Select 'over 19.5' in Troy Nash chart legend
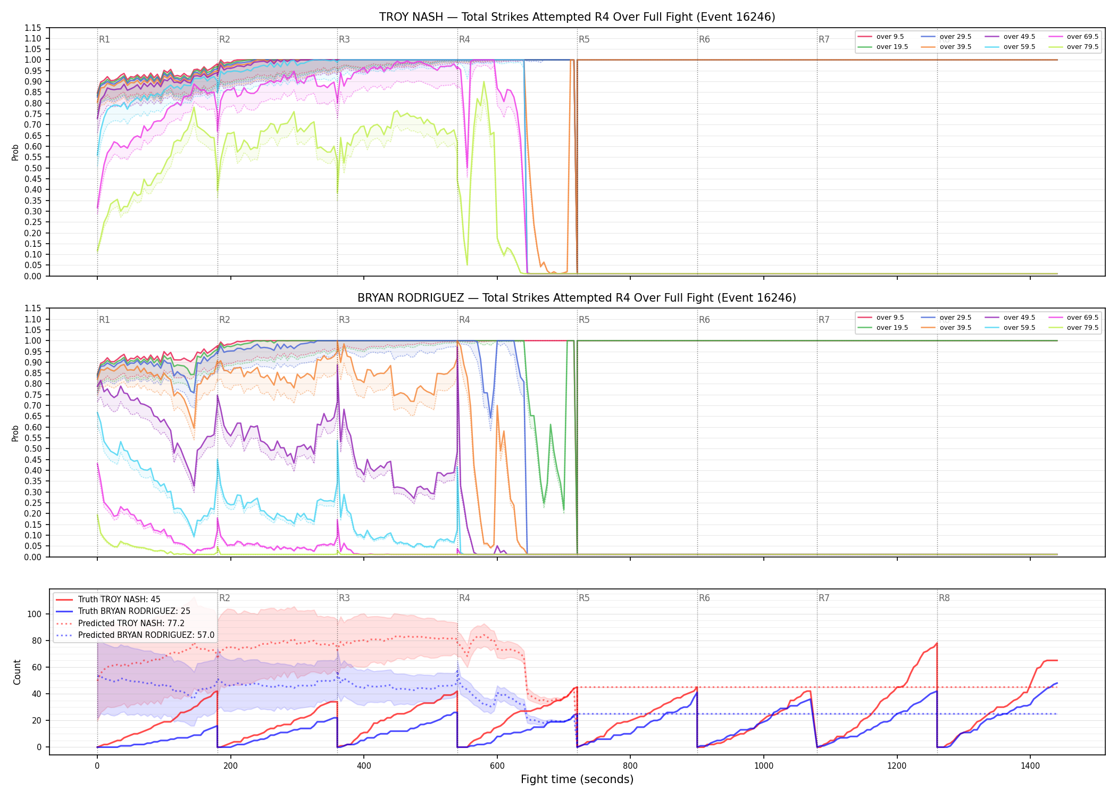Image resolution: width=1117 pixels, height=798 pixels. (x=883, y=47)
